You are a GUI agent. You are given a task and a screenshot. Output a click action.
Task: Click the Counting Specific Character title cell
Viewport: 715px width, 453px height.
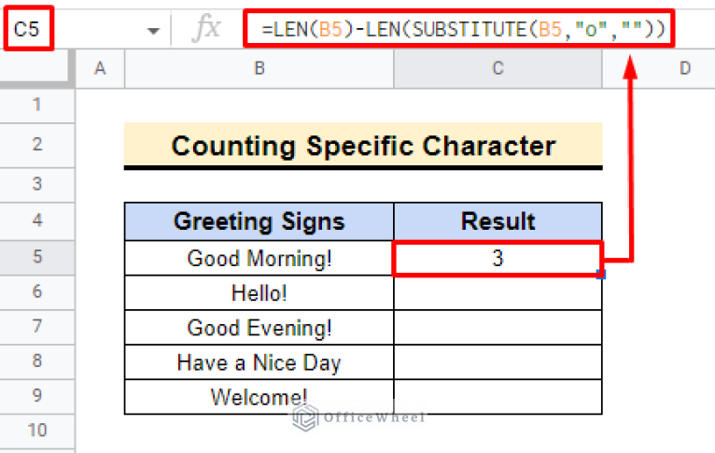pos(363,147)
